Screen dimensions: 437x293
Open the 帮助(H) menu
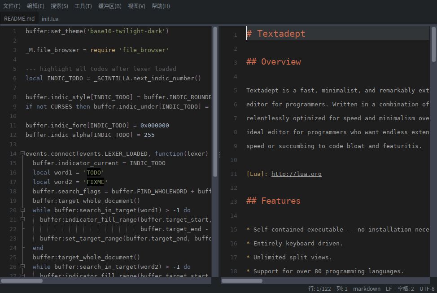161,6
